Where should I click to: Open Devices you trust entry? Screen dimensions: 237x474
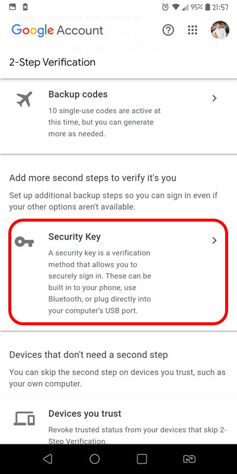118,421
